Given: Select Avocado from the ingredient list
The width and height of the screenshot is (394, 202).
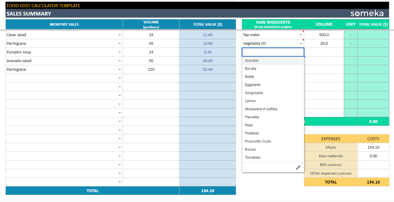Looking at the screenshot, I should click(252, 61).
